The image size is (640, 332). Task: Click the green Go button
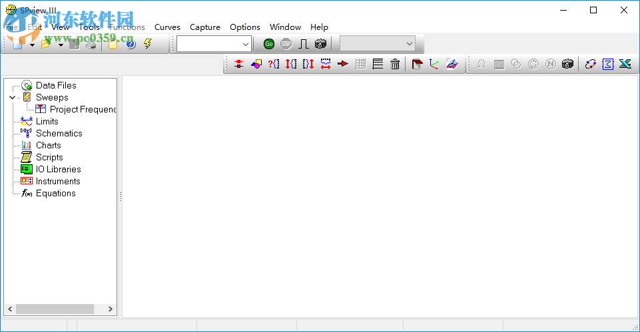(x=268, y=44)
